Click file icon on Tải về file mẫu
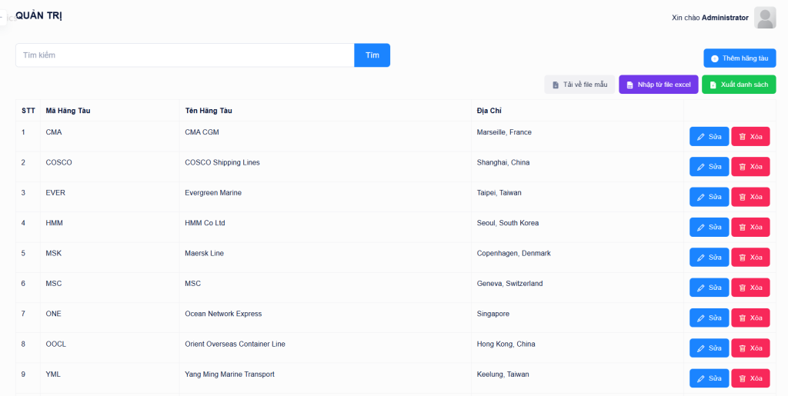This screenshot has width=788, height=396. (556, 85)
